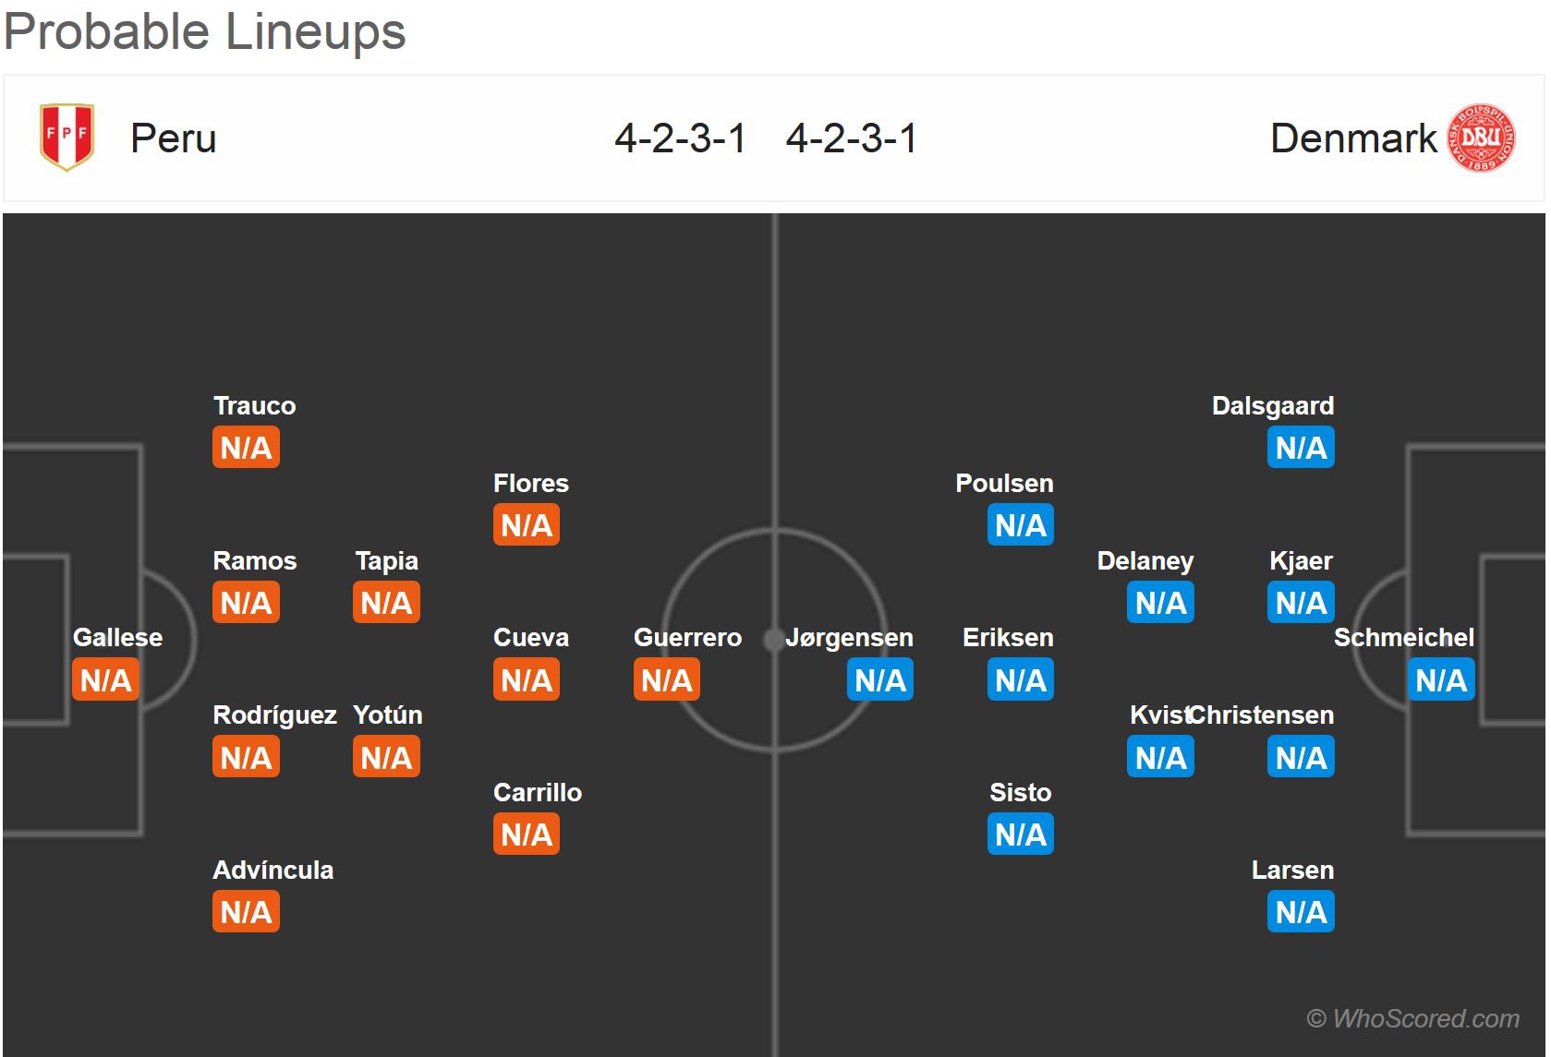Click Eriksen's N/A rating badge
1551x1057 pixels.
pyautogui.click(x=1021, y=680)
